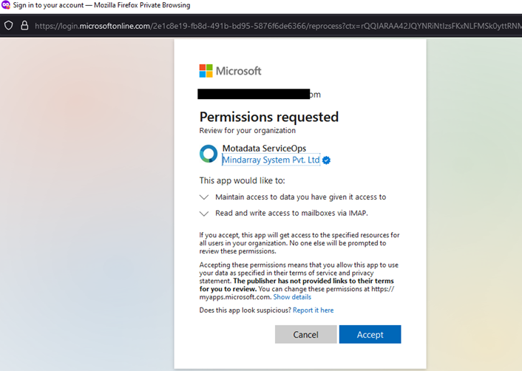
Task: Expand the "Maintain access to data" chevron
Action: point(205,197)
